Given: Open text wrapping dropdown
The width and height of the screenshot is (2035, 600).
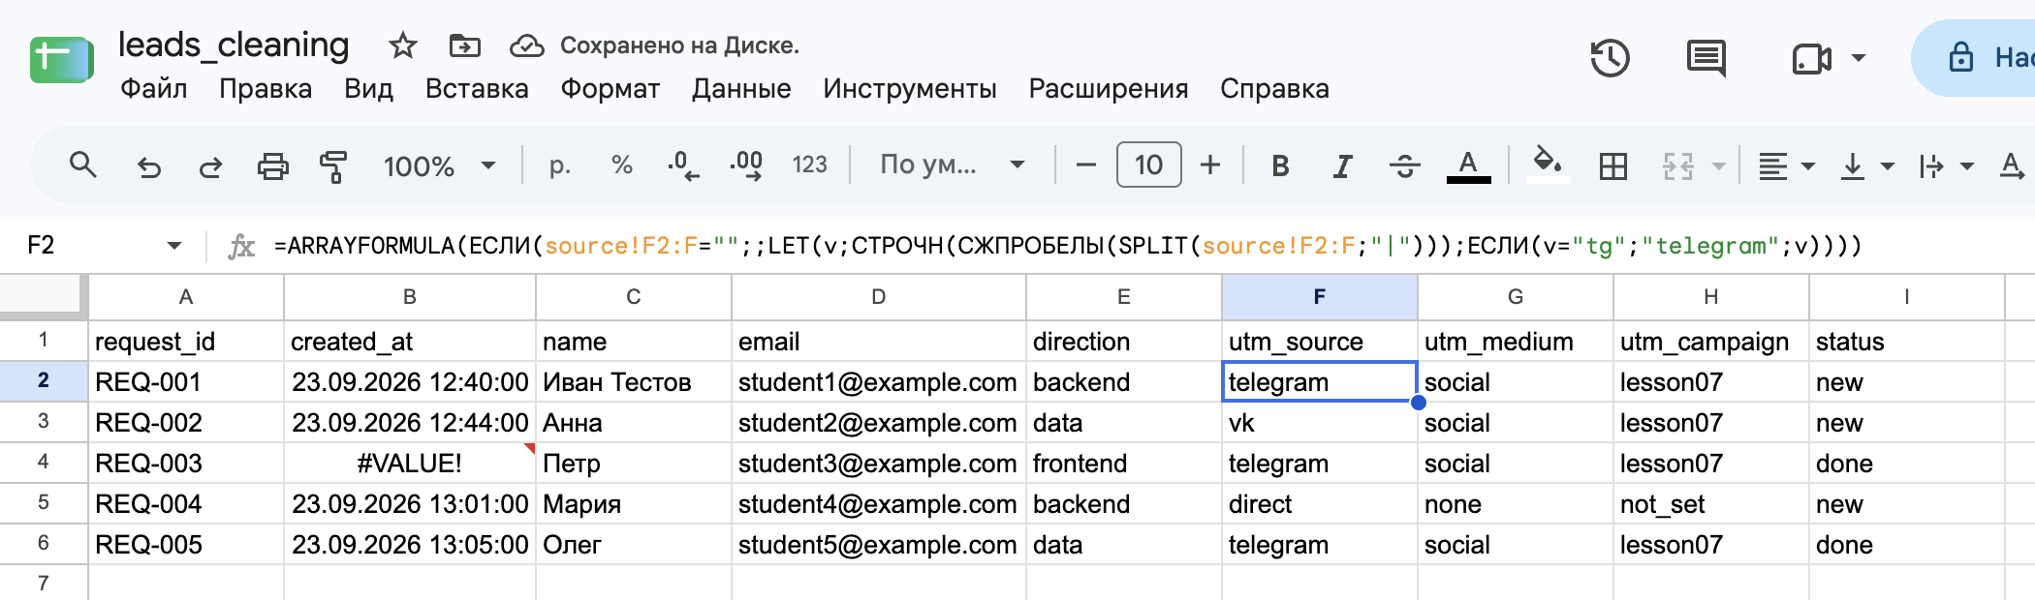Looking at the screenshot, I should tap(1946, 166).
